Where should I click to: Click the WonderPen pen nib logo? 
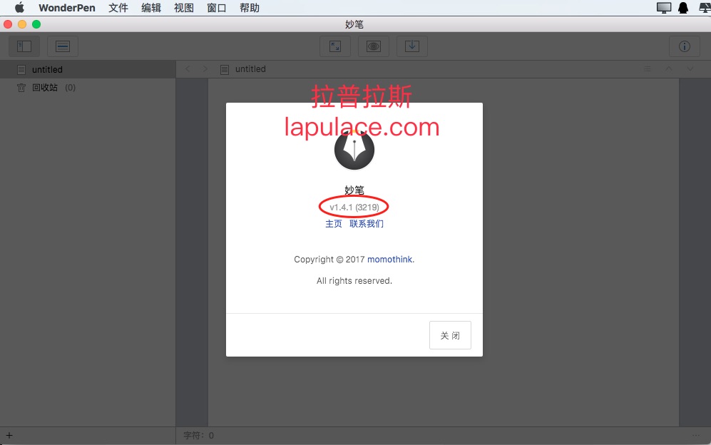tap(354, 150)
